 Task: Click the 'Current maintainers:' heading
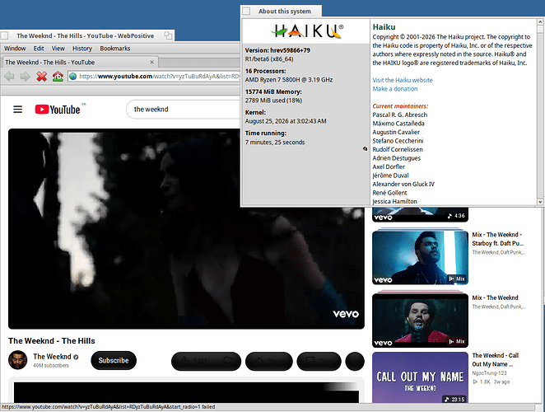(x=400, y=106)
